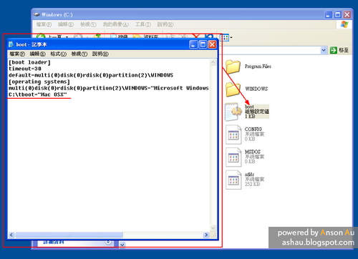Click the "1 KB" size under boot

coord(250,117)
